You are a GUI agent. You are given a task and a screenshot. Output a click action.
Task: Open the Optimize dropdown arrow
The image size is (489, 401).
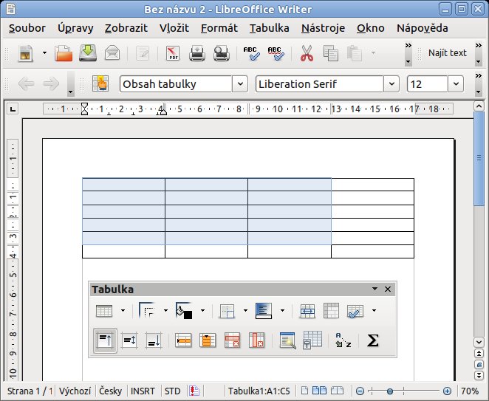pos(374,311)
